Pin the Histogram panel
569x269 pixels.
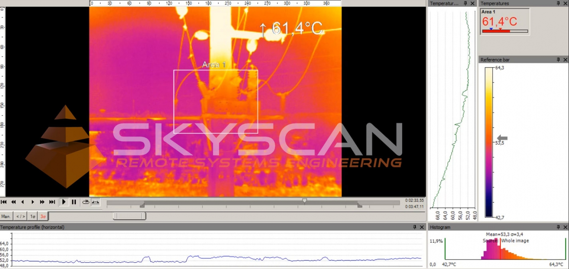(x=558, y=227)
